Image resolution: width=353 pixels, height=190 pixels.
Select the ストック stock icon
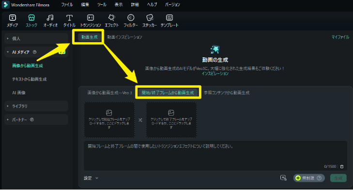pyautogui.click(x=31, y=18)
